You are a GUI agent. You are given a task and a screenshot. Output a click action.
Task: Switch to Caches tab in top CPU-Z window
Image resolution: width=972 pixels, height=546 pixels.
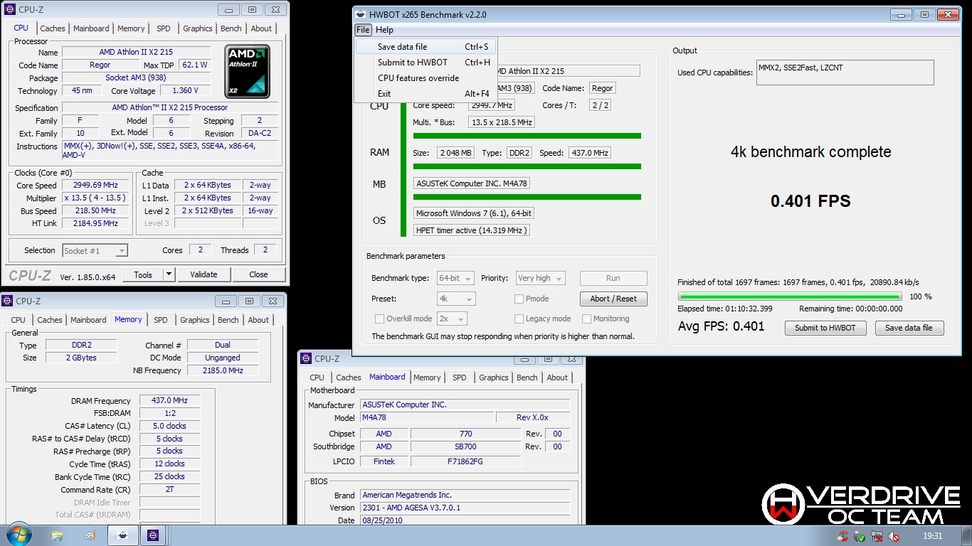(53, 28)
